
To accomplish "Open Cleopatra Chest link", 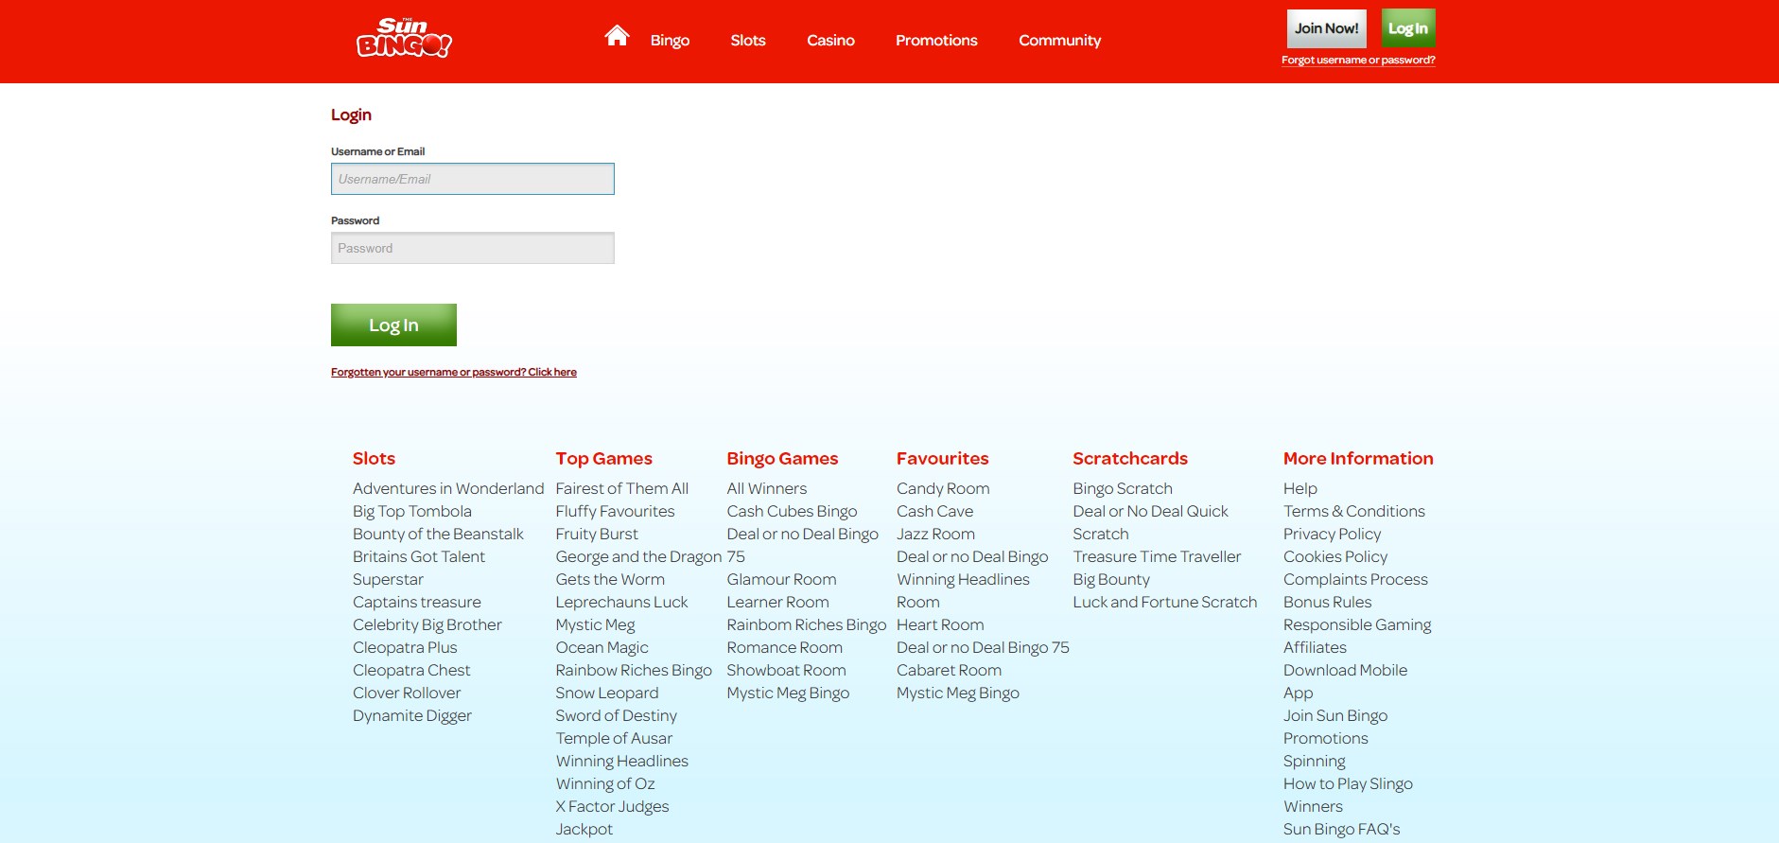I will 411,670.
